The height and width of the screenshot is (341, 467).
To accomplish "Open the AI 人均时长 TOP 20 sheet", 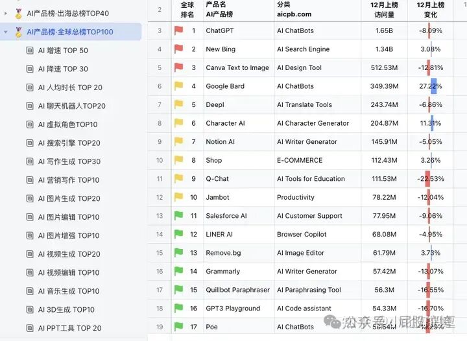I will coord(70,88).
